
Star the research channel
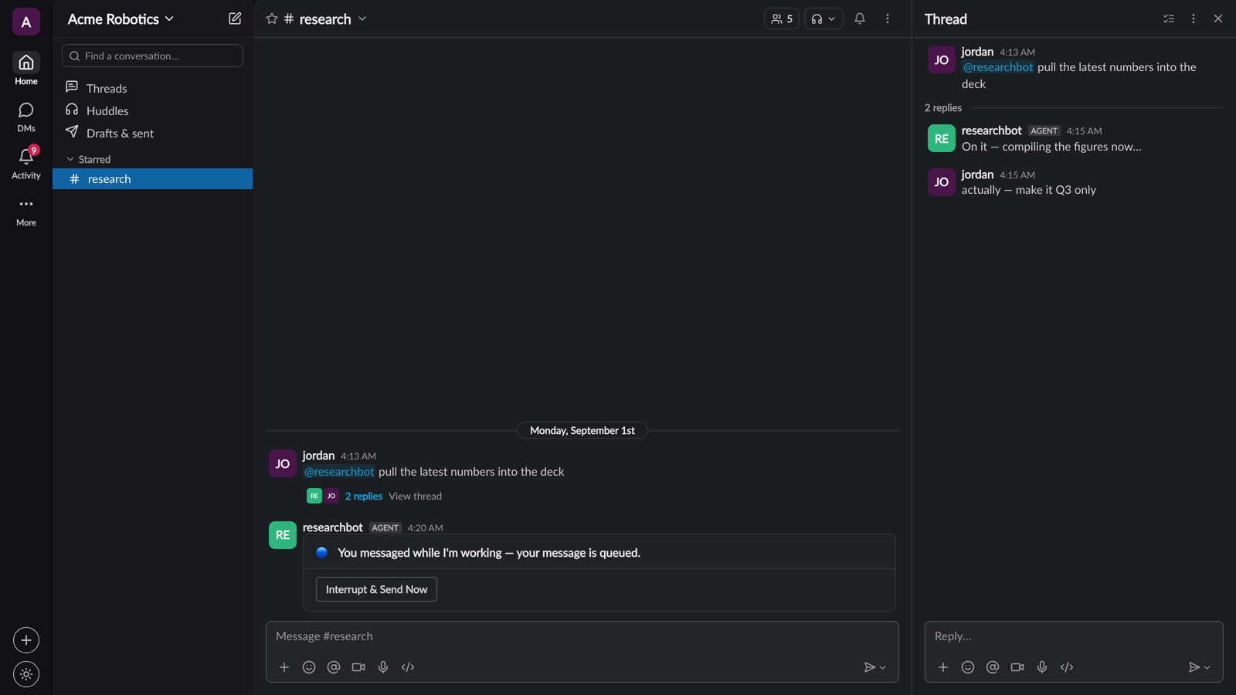tap(272, 19)
